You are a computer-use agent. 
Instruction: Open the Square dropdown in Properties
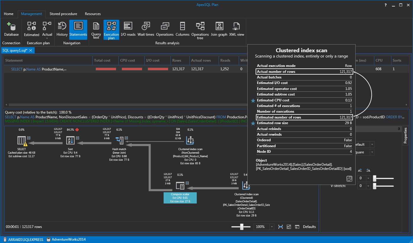(x=372, y=152)
